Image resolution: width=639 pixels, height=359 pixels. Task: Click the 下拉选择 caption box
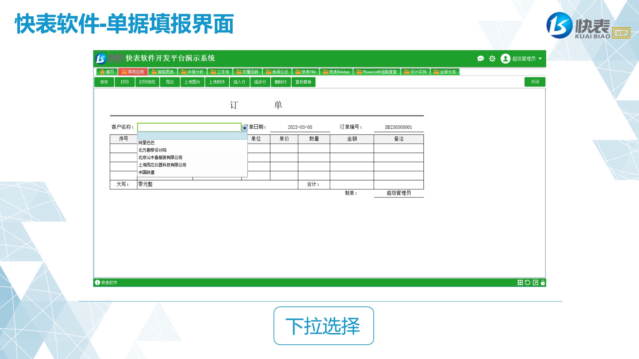click(x=323, y=326)
